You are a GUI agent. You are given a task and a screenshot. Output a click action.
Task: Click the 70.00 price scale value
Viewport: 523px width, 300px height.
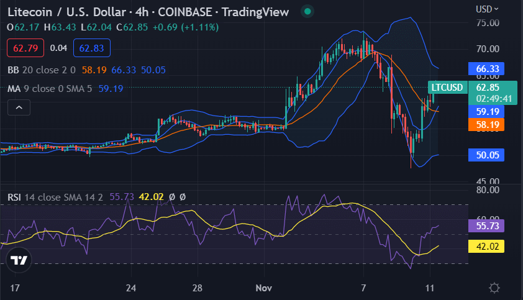coord(488,49)
